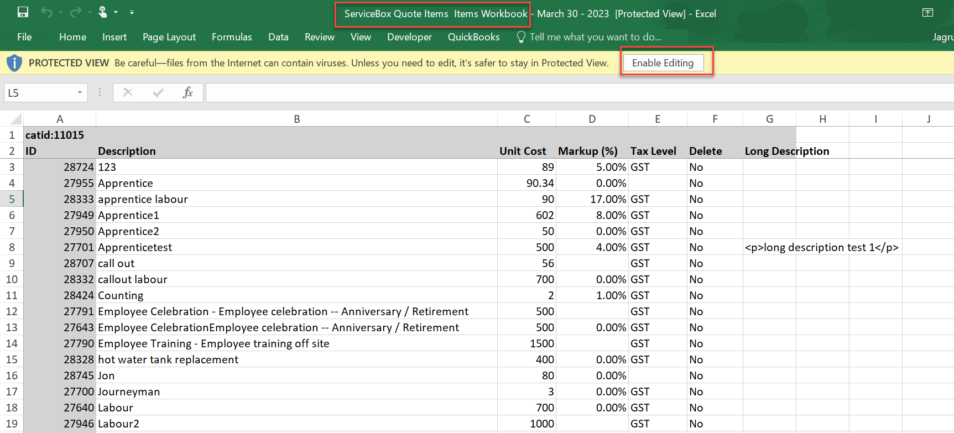Viewport: 954px width, 433px height.
Task: Open Customize Quick Access Toolbar dropdown
Action: (x=132, y=12)
